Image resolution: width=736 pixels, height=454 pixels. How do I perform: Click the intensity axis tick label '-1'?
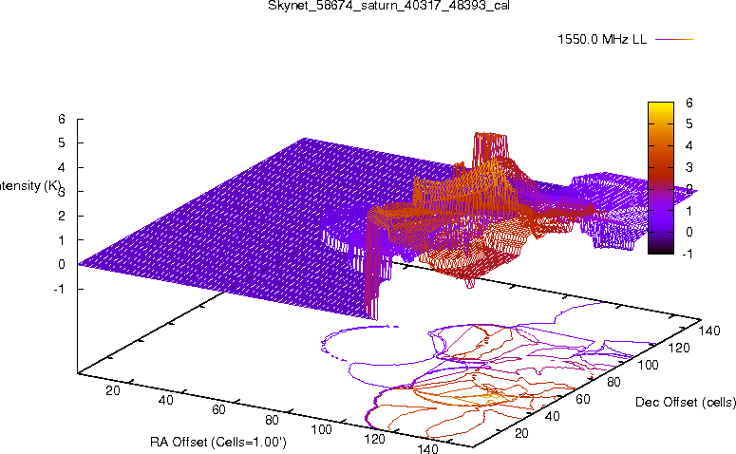click(59, 289)
